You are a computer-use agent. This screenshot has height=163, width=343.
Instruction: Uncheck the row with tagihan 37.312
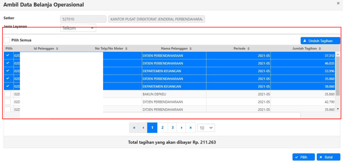coord(8,56)
